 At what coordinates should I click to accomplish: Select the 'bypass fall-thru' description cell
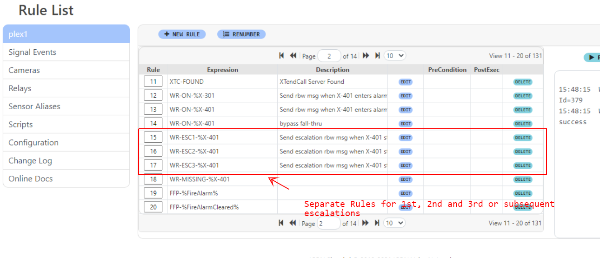tap(333, 123)
